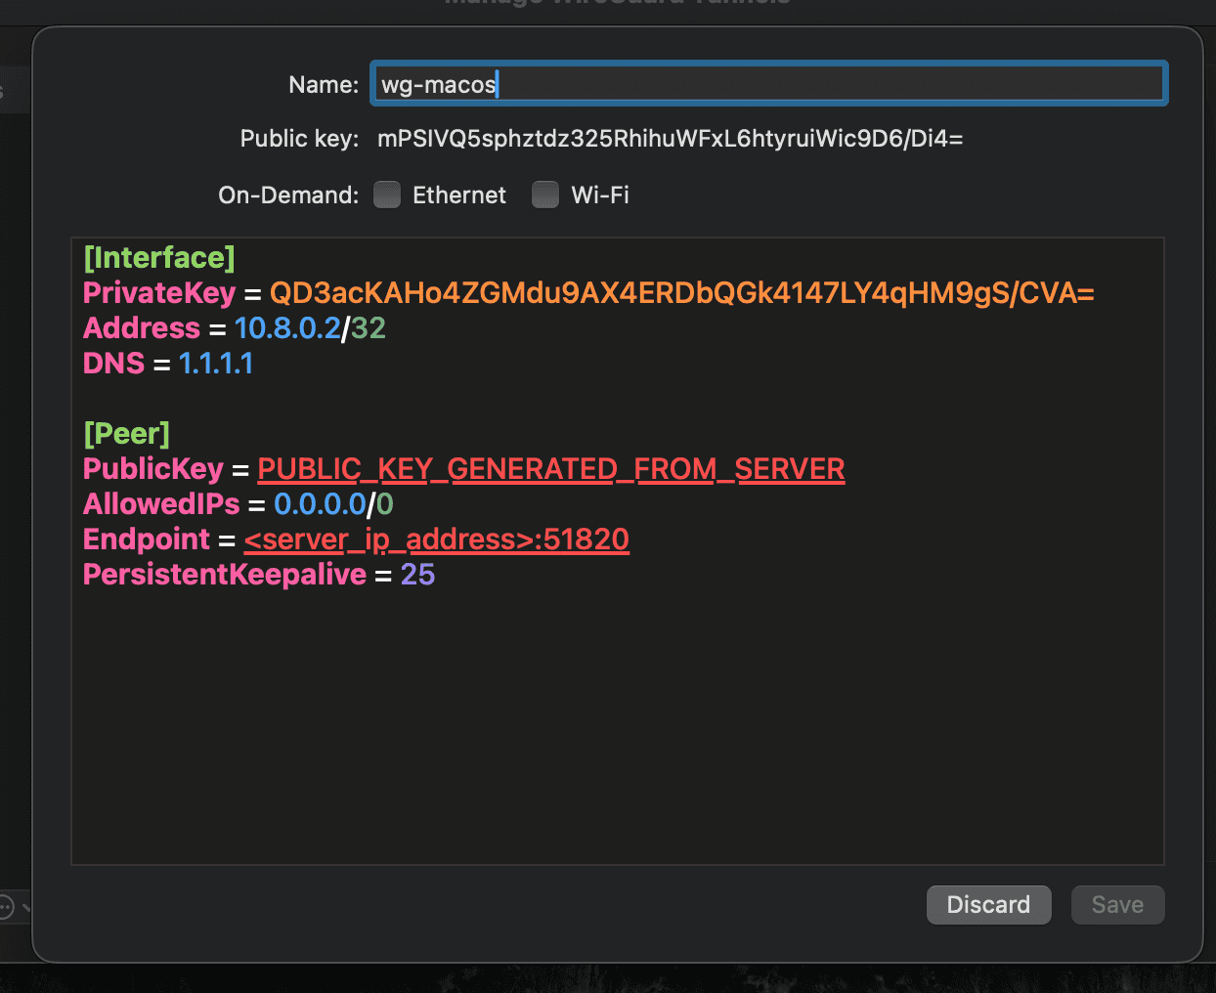1216x993 pixels.
Task: Select the Address value 10.8.0.2
Action: tap(287, 327)
